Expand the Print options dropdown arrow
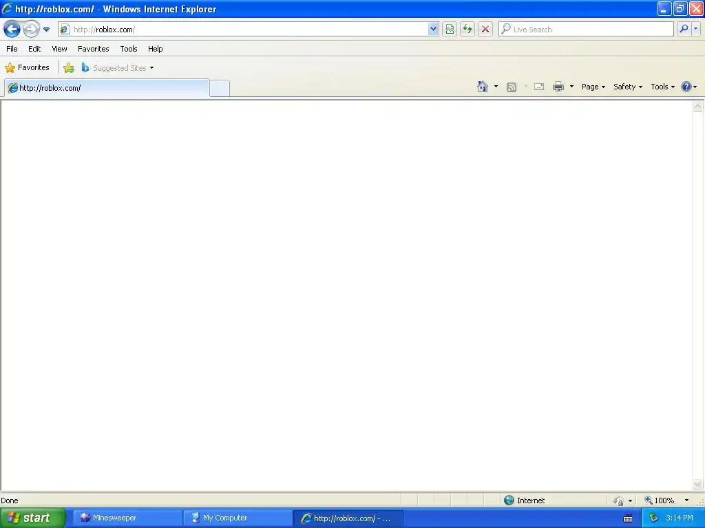This screenshot has height=528, width=705. point(572,87)
